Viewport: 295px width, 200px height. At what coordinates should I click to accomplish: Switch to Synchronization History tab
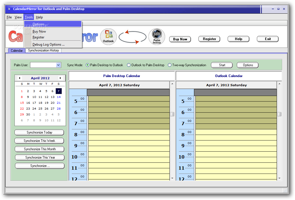click(x=43, y=50)
